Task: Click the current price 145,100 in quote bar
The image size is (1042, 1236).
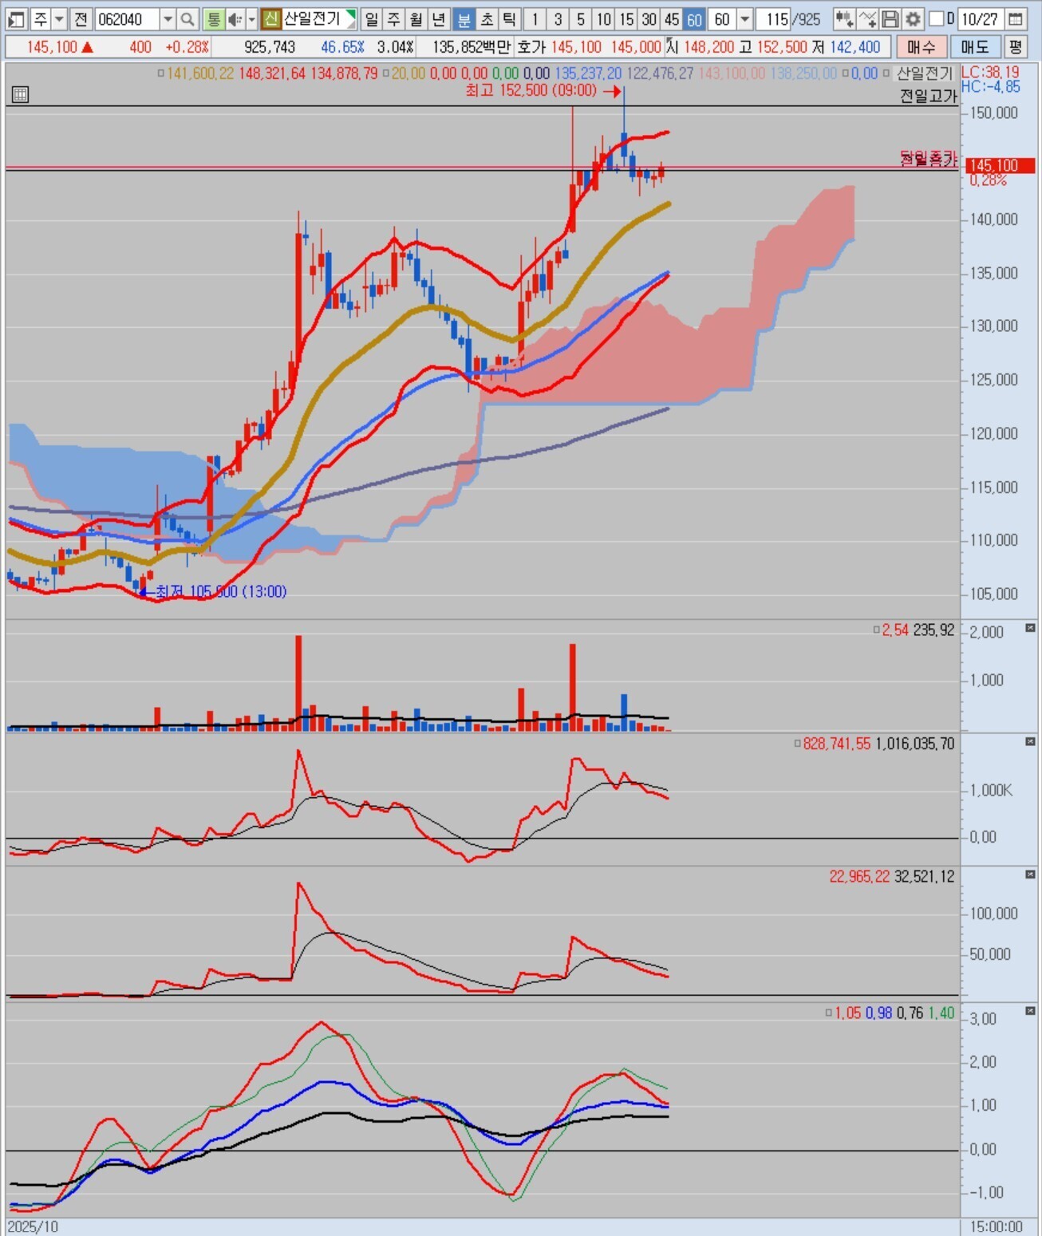Action: pos(53,47)
